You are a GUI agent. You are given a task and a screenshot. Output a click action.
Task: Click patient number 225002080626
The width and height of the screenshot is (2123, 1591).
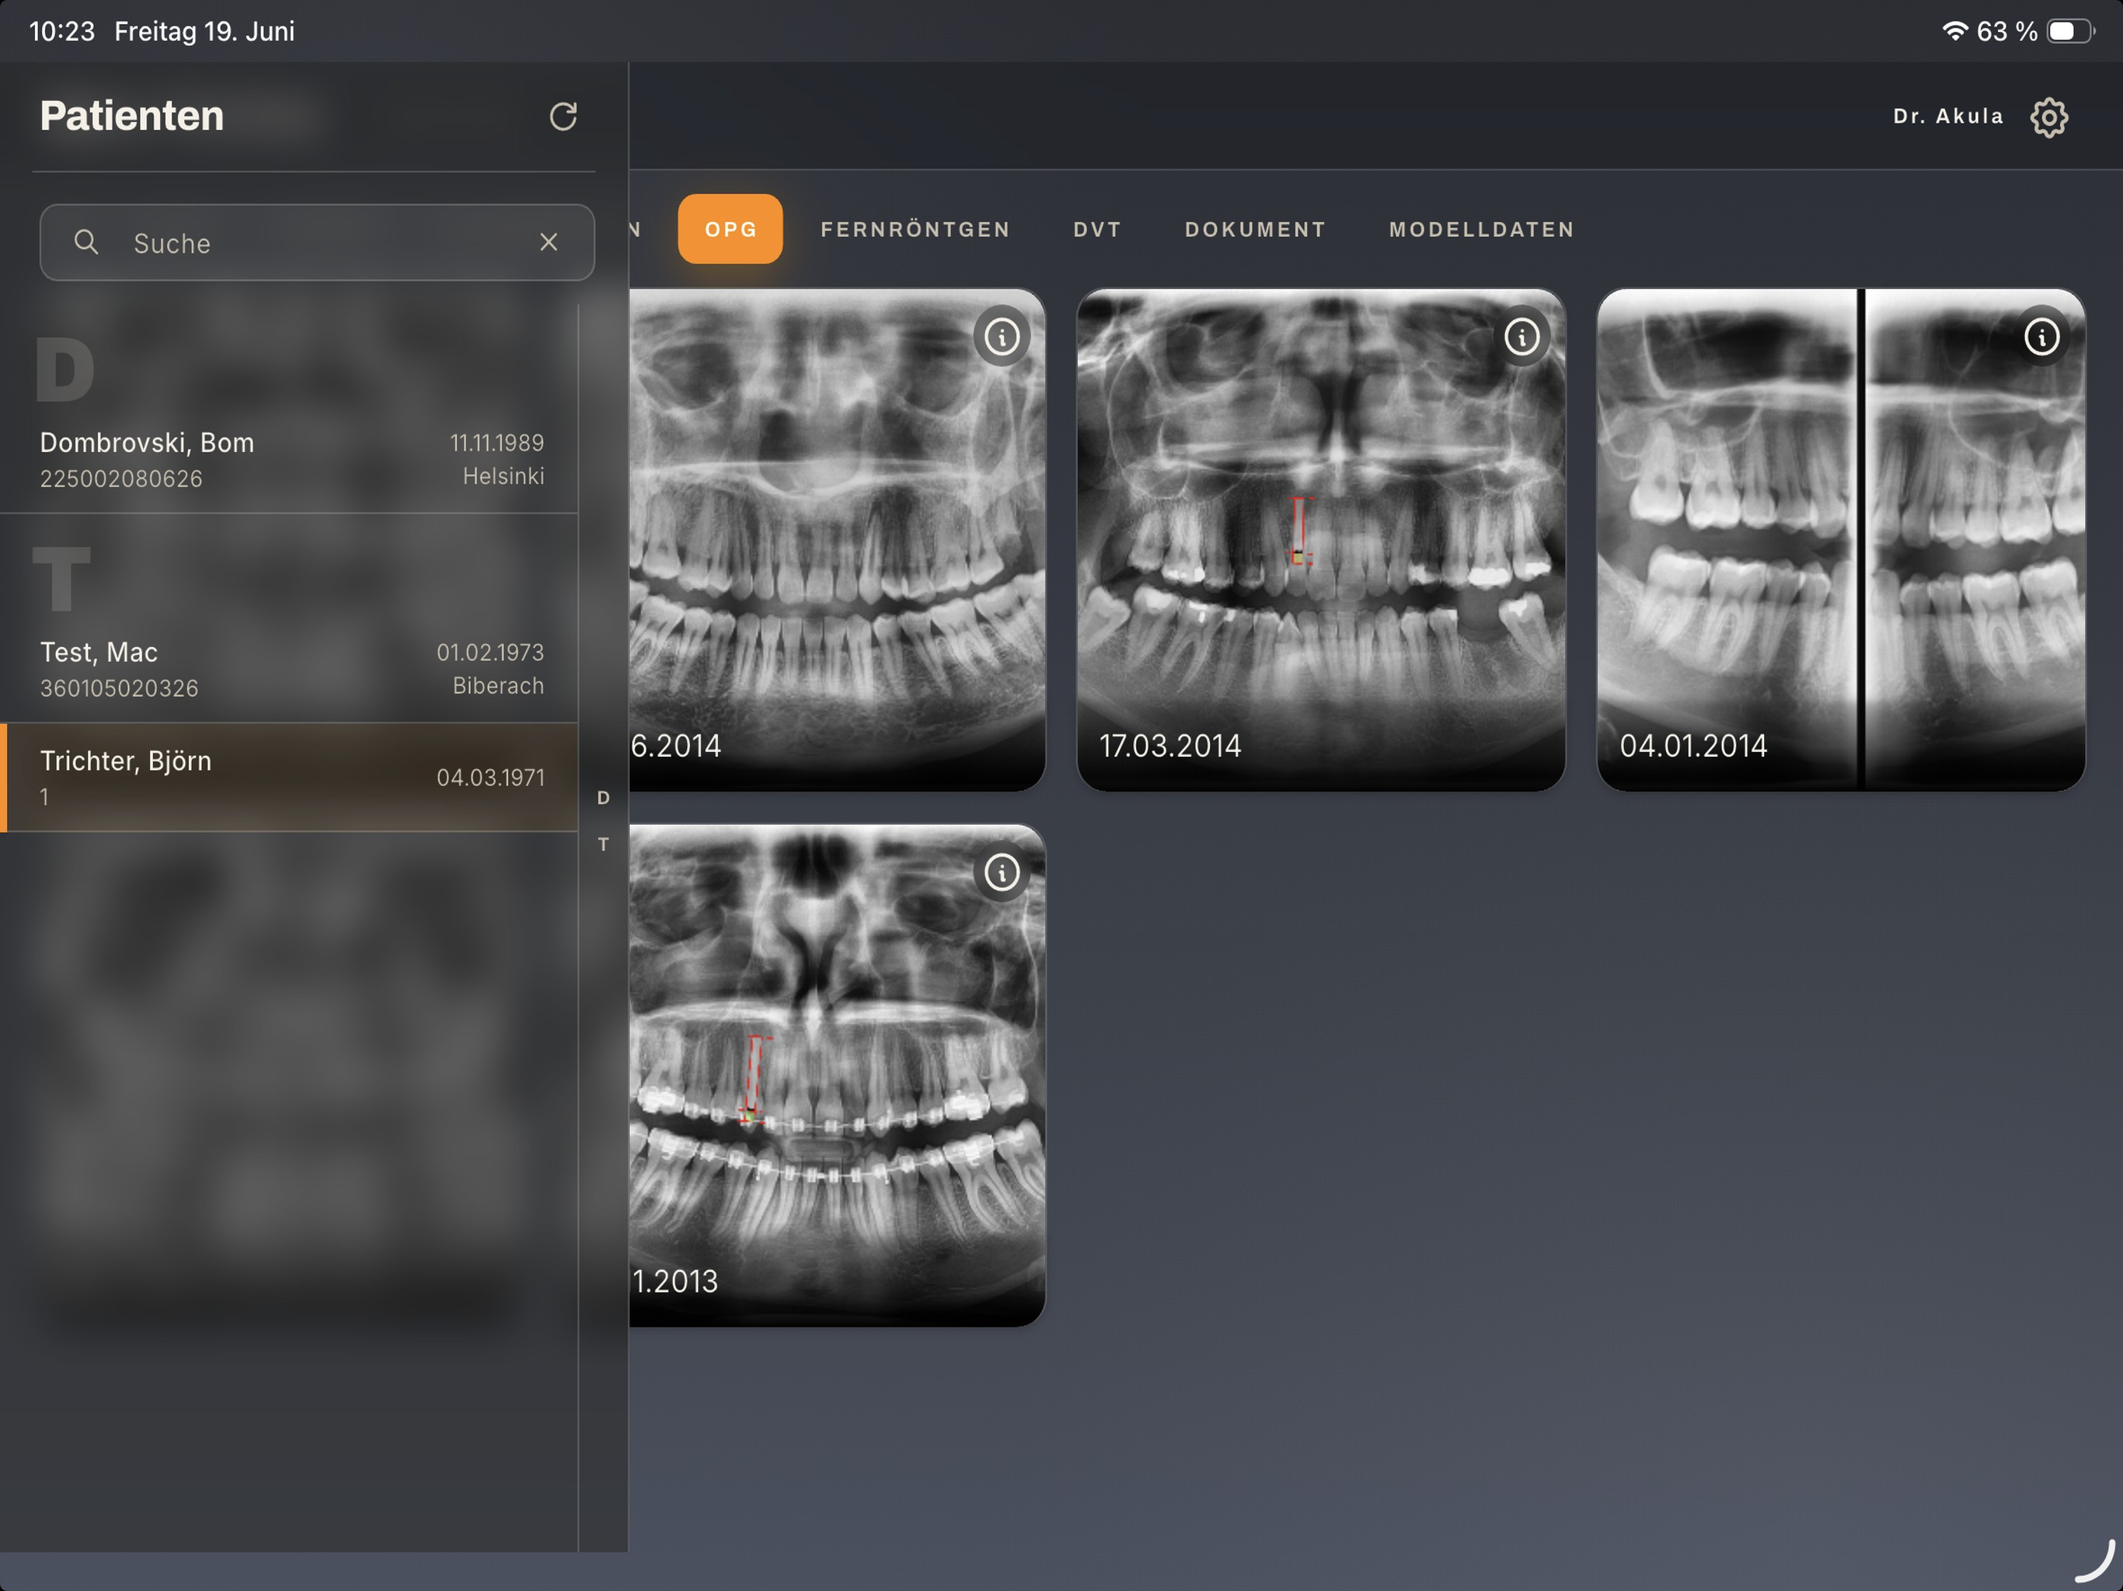point(121,479)
